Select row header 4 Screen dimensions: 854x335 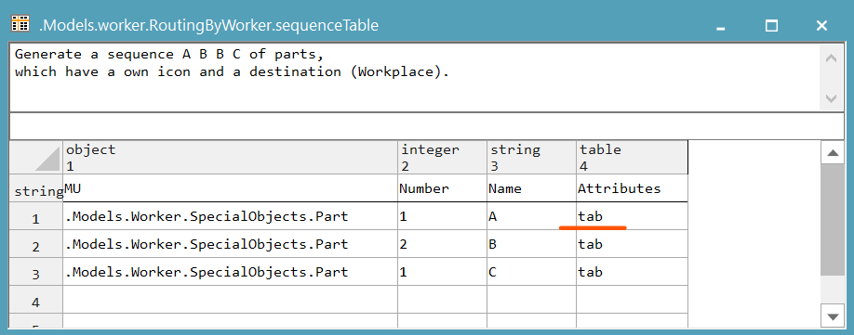(x=36, y=302)
